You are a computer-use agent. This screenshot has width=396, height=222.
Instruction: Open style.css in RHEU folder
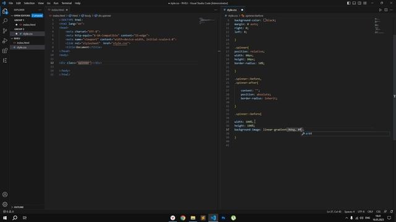click(x=22, y=47)
